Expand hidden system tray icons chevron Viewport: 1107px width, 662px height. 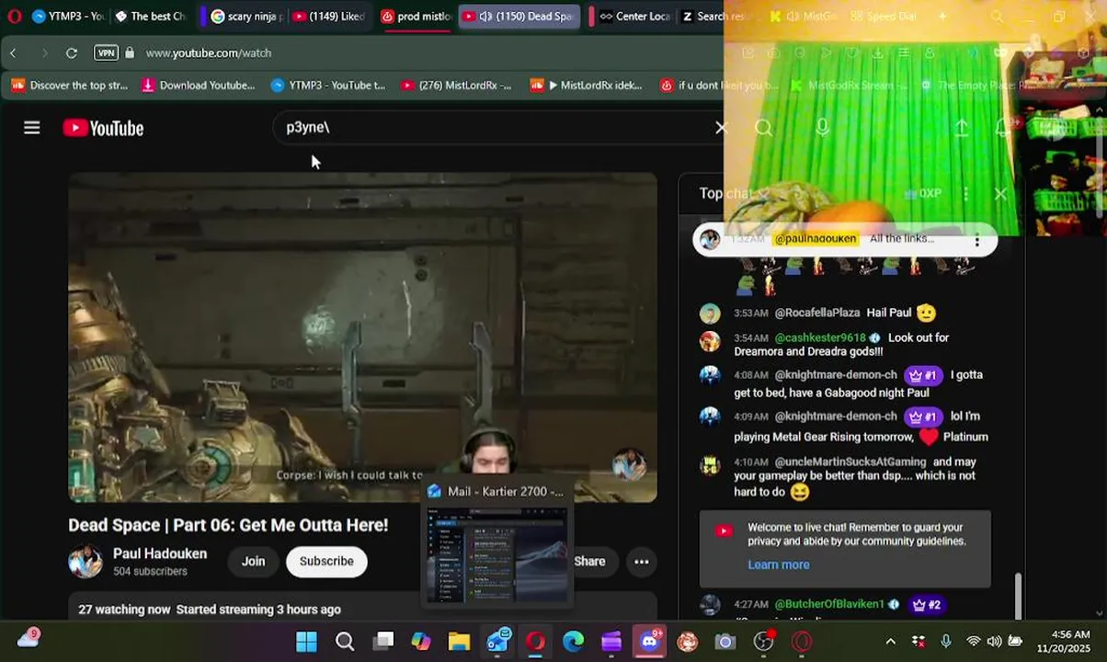[x=890, y=641]
